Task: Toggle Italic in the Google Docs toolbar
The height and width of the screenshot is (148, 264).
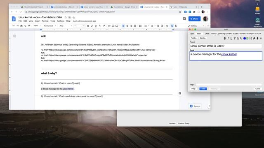Action: click(x=92, y=26)
